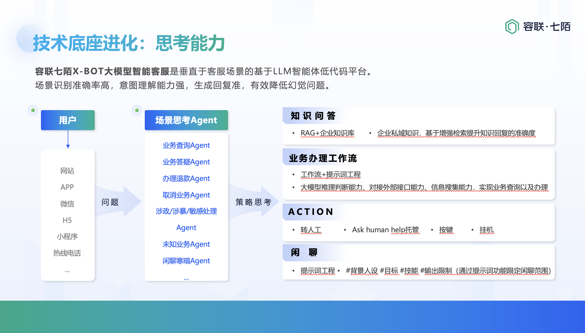Screen dimensions: 585x333
Task: Click 业务查询Agent in the agent list
Action: pyautogui.click(x=186, y=145)
